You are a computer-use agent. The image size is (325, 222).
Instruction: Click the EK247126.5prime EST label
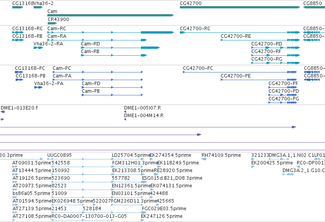point(162,216)
